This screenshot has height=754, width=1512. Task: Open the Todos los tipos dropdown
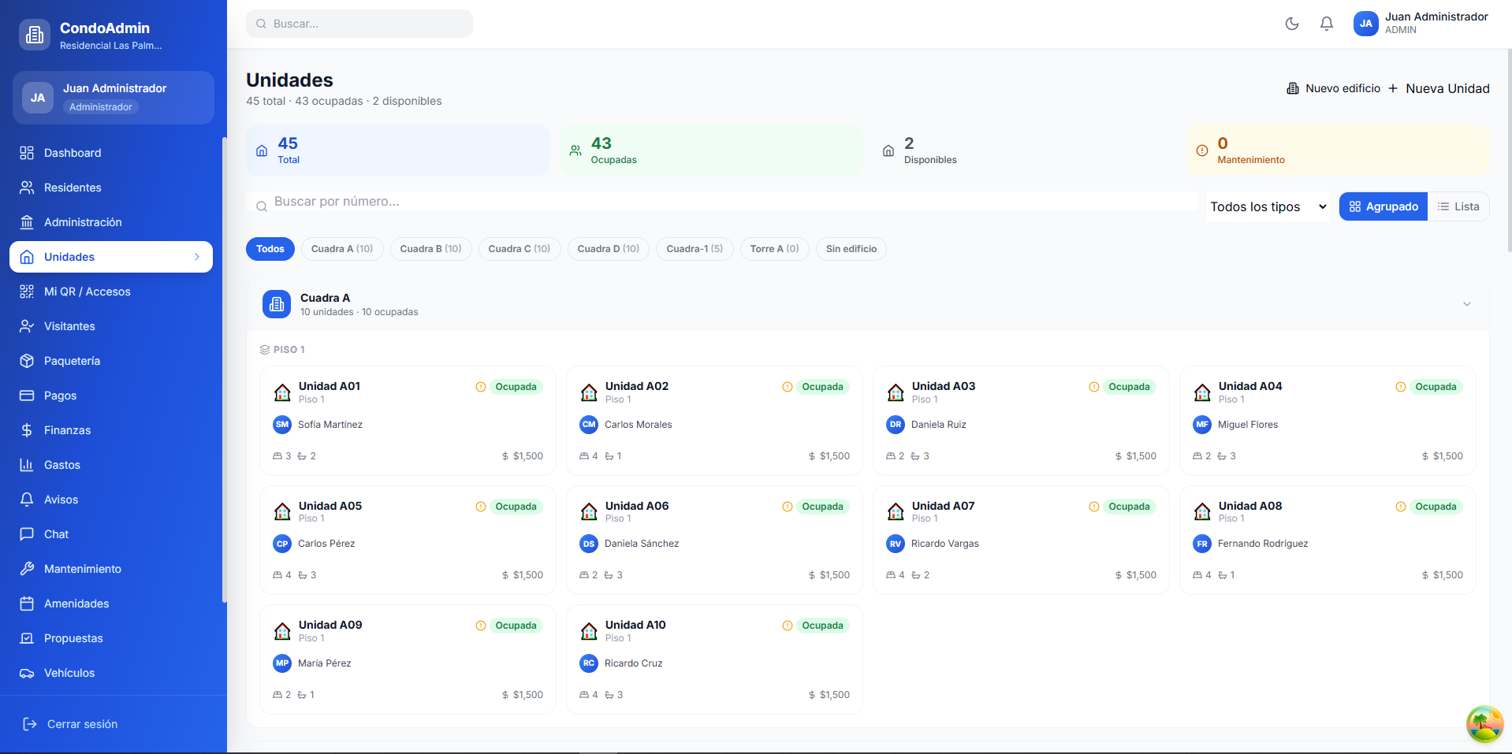pyautogui.click(x=1268, y=206)
